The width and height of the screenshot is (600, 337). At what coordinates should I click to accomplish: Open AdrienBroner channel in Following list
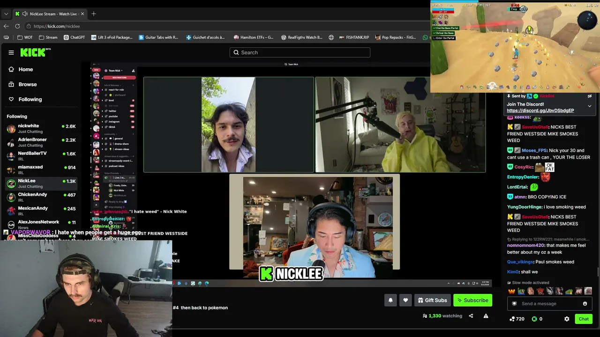click(41, 142)
